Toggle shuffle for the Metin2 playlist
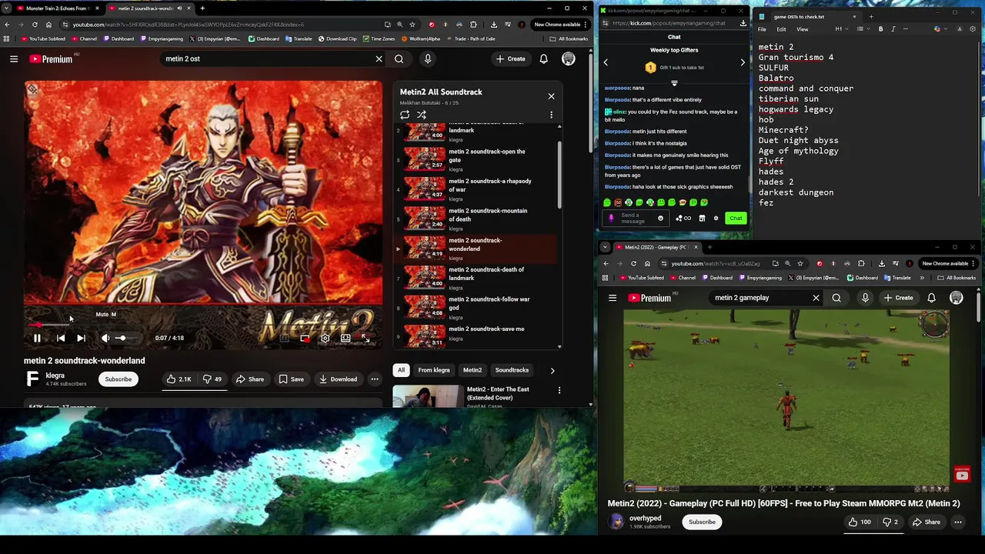The width and height of the screenshot is (985, 554). (422, 115)
